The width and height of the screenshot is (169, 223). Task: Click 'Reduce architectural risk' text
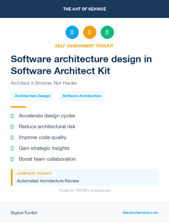47,127
